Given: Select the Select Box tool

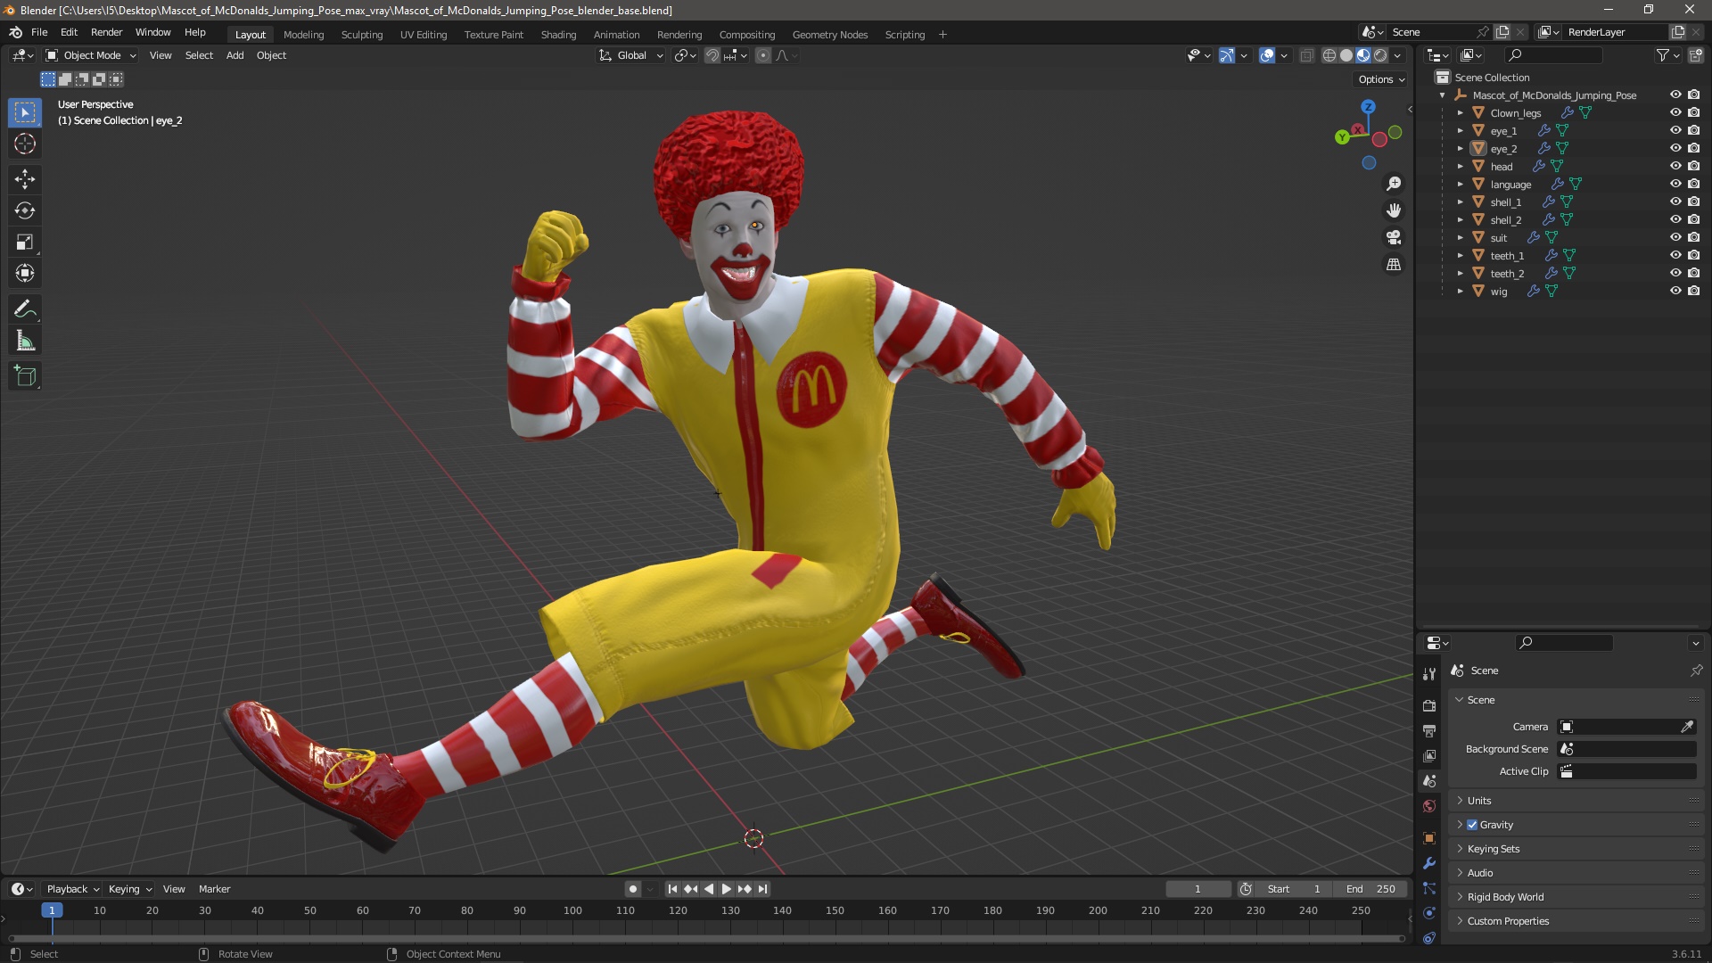Looking at the screenshot, I should [25, 112].
